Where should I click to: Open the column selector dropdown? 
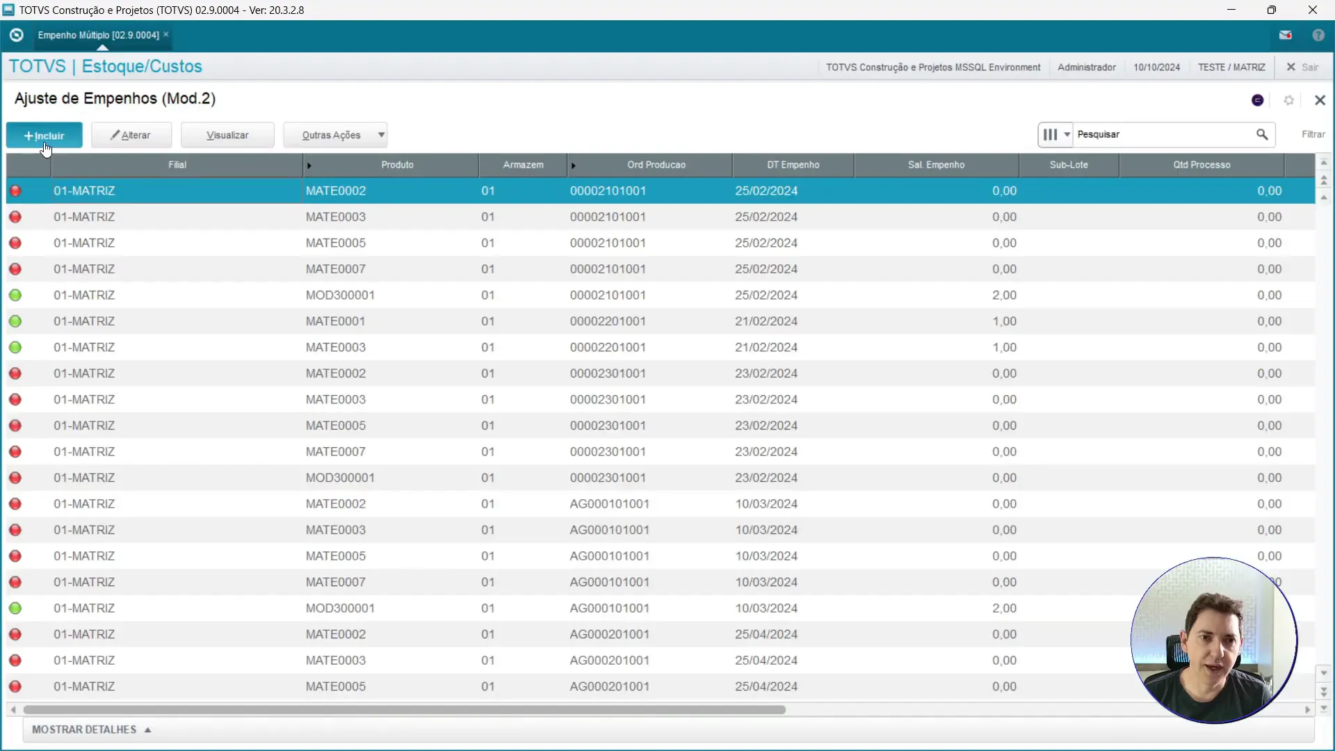pyautogui.click(x=1055, y=134)
